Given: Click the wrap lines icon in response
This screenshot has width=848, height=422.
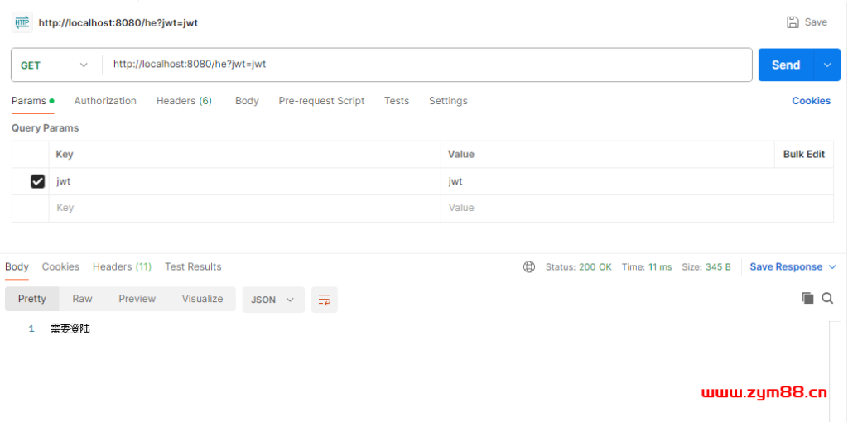Looking at the screenshot, I should [325, 300].
